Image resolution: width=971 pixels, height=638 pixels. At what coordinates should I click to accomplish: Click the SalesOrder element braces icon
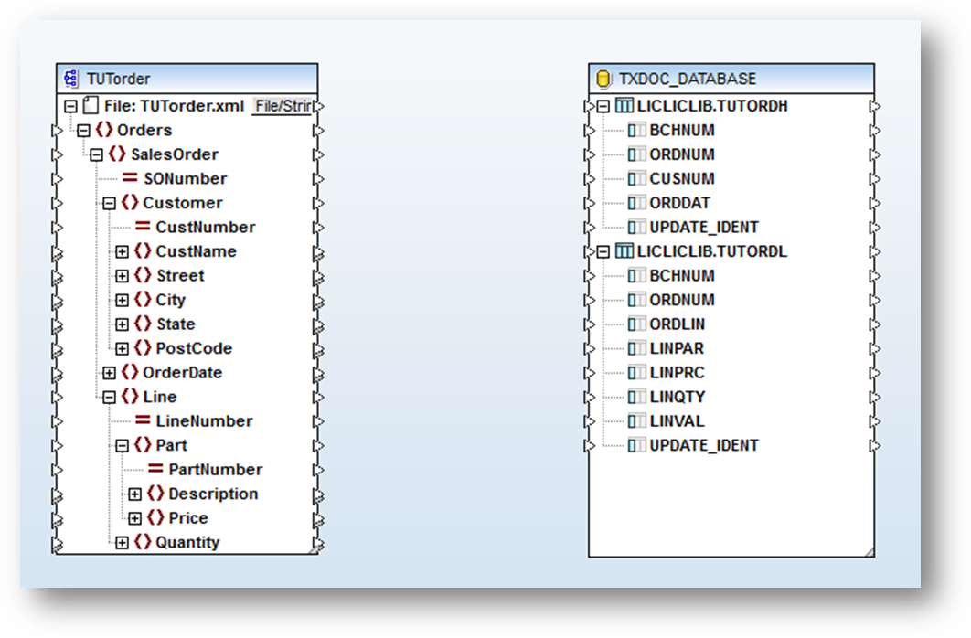click(118, 154)
